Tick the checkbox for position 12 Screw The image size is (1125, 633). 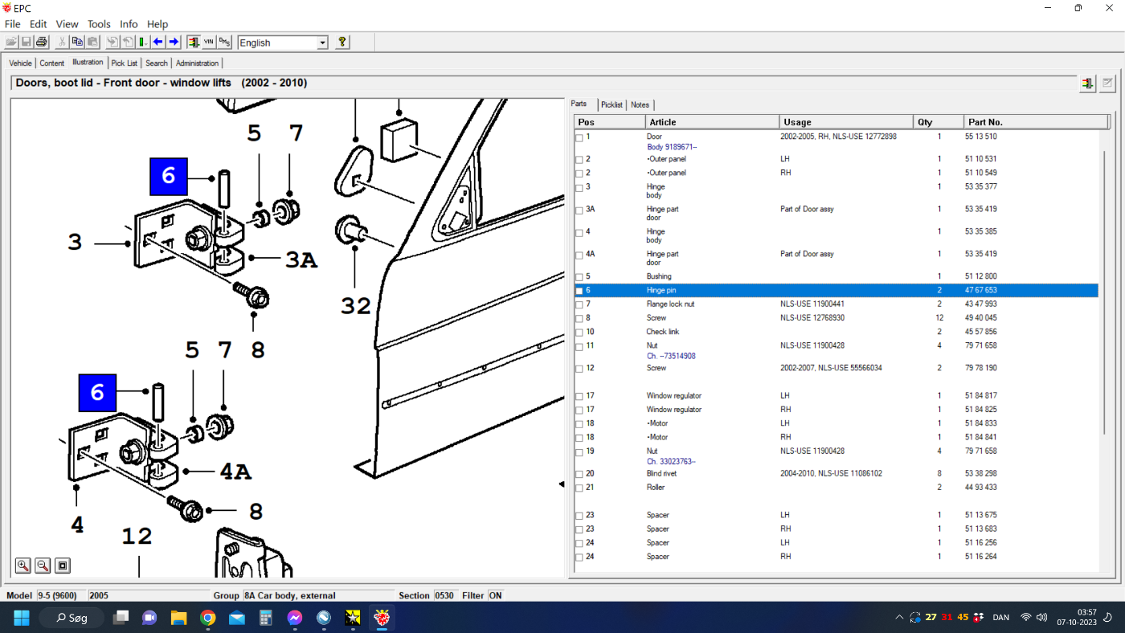pos(579,369)
